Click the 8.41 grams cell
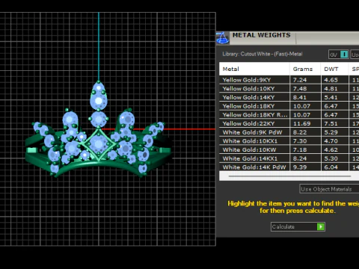The width and height of the screenshot is (359, 269). coord(305,97)
